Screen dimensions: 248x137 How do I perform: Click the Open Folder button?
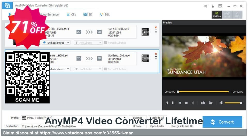(x=157, y=126)
